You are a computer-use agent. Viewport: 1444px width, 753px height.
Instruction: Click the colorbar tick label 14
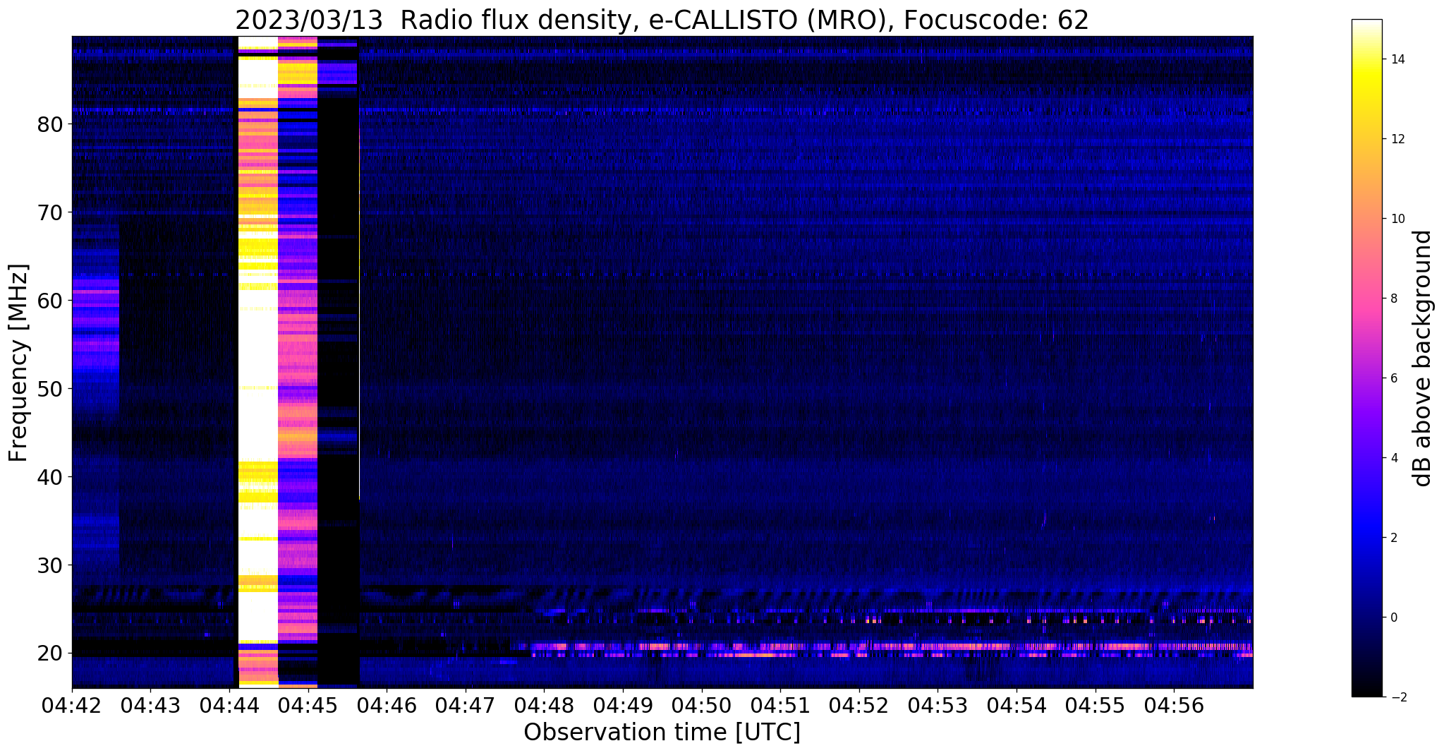(x=1396, y=59)
